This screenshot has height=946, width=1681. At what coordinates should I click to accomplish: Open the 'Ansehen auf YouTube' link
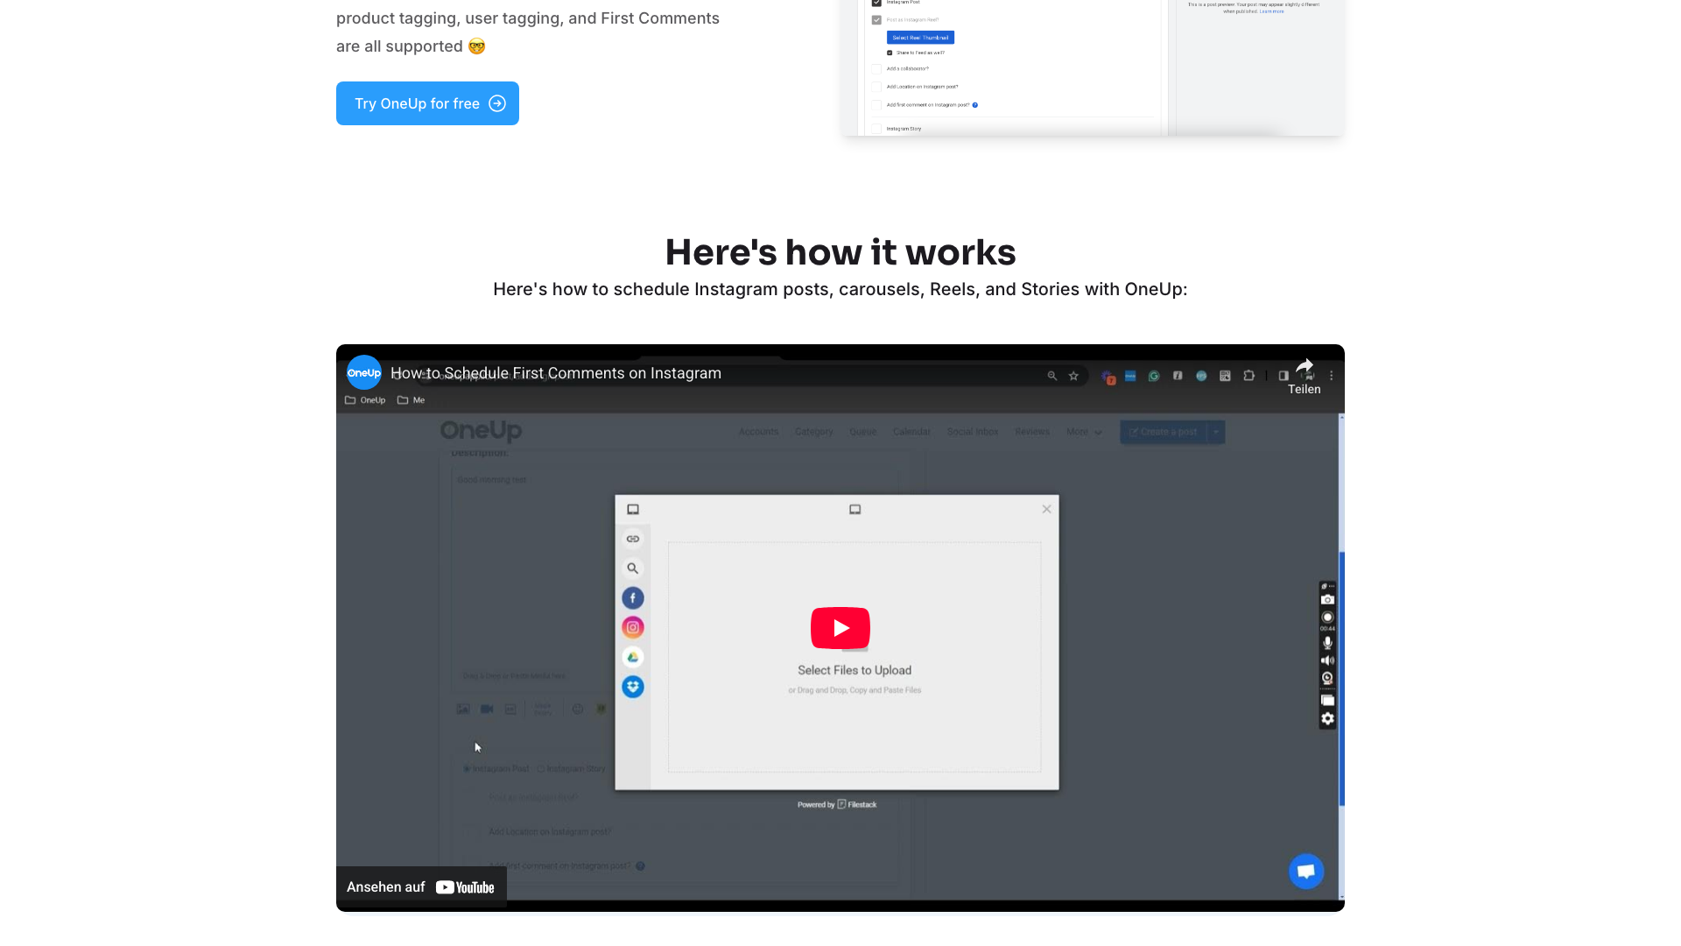pyautogui.click(x=421, y=887)
